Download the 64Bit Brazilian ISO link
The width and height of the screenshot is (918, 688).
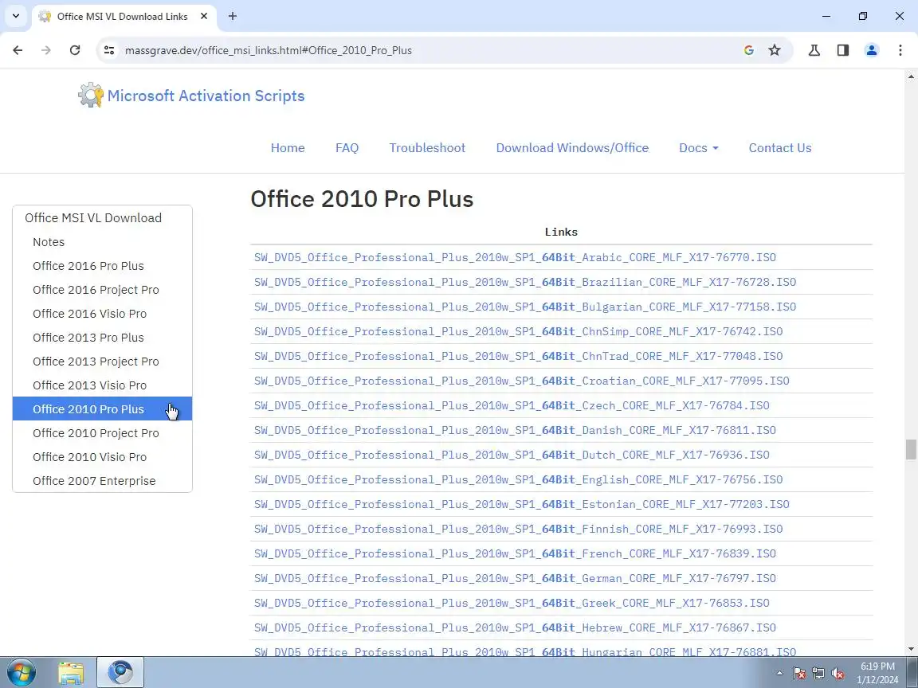point(525,282)
